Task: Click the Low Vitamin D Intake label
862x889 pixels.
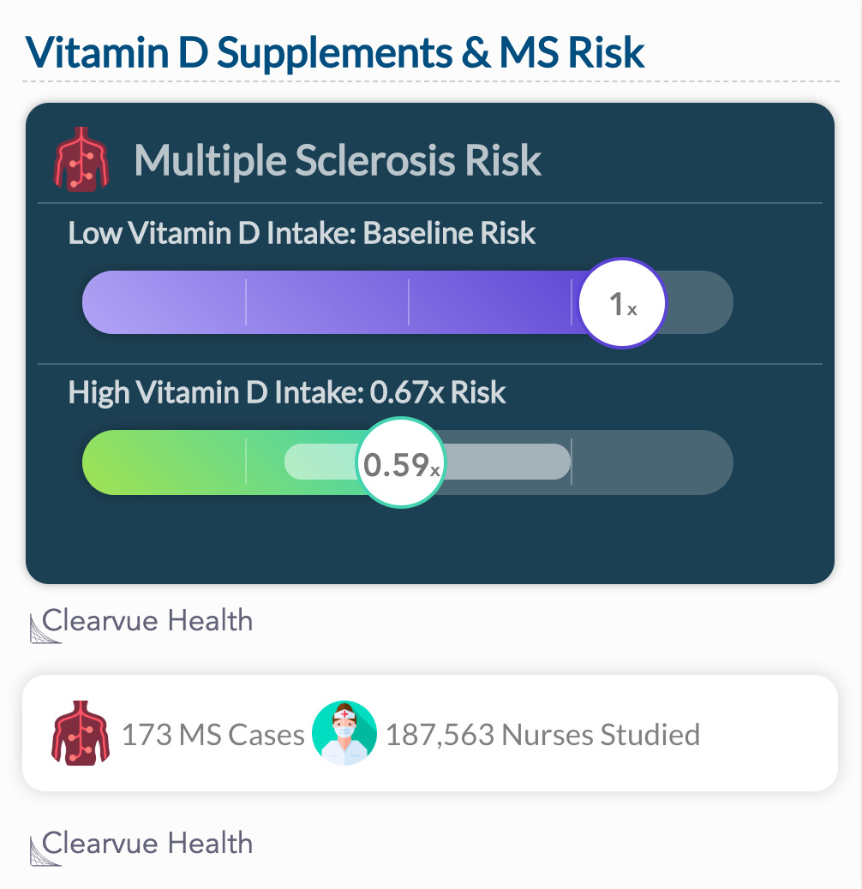Action: [302, 233]
